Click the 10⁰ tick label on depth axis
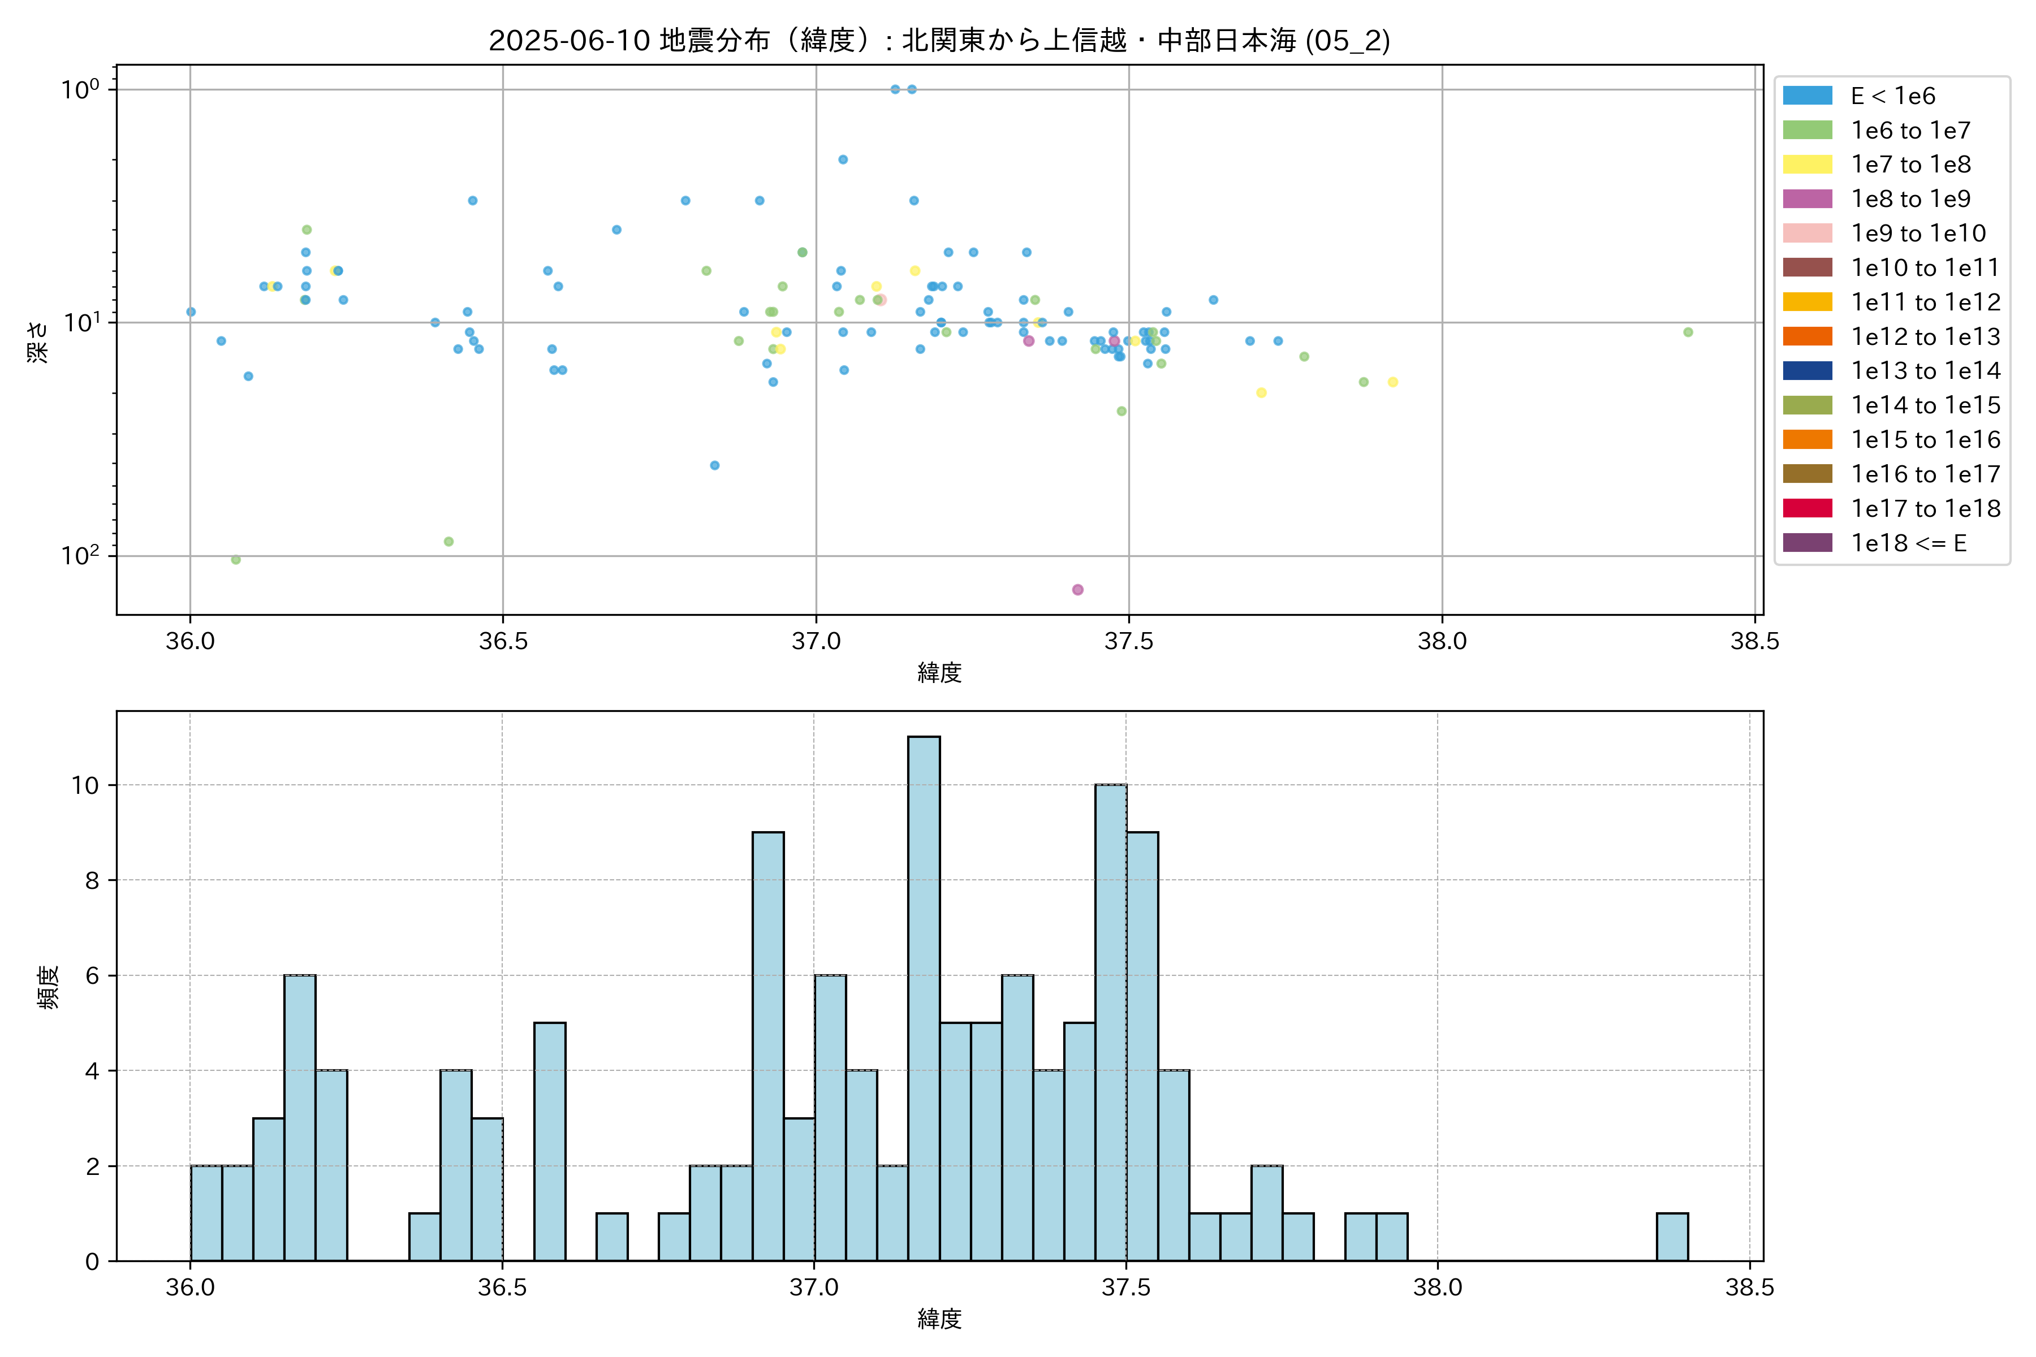The image size is (2036, 1357). (80, 89)
